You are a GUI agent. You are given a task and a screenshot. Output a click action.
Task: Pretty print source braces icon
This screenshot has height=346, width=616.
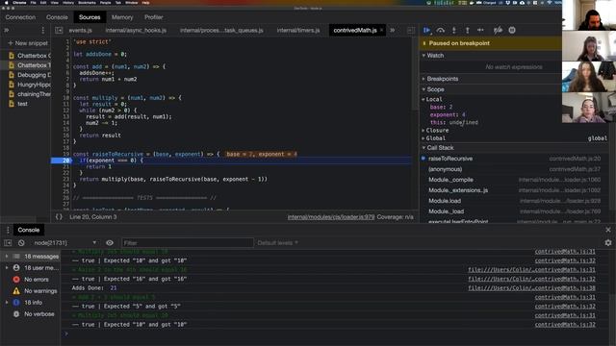pos(59,217)
